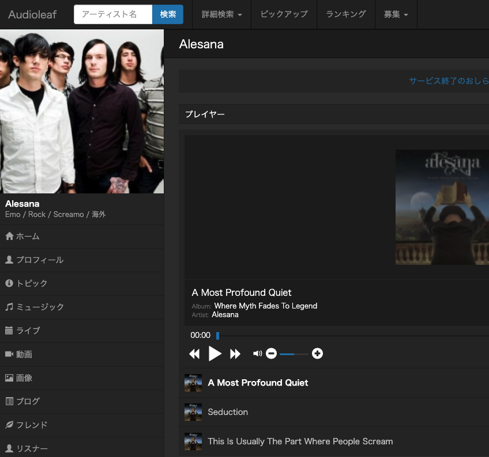Click the info icon beside トピック
The width and height of the screenshot is (489, 457).
9,283
